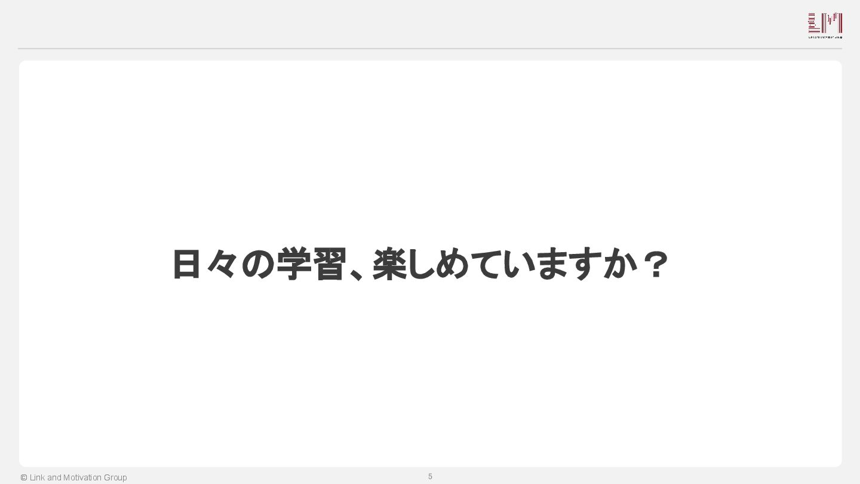This screenshot has height=484, width=860.
Task: Click the tiny caption under the logo
Action: click(825, 37)
